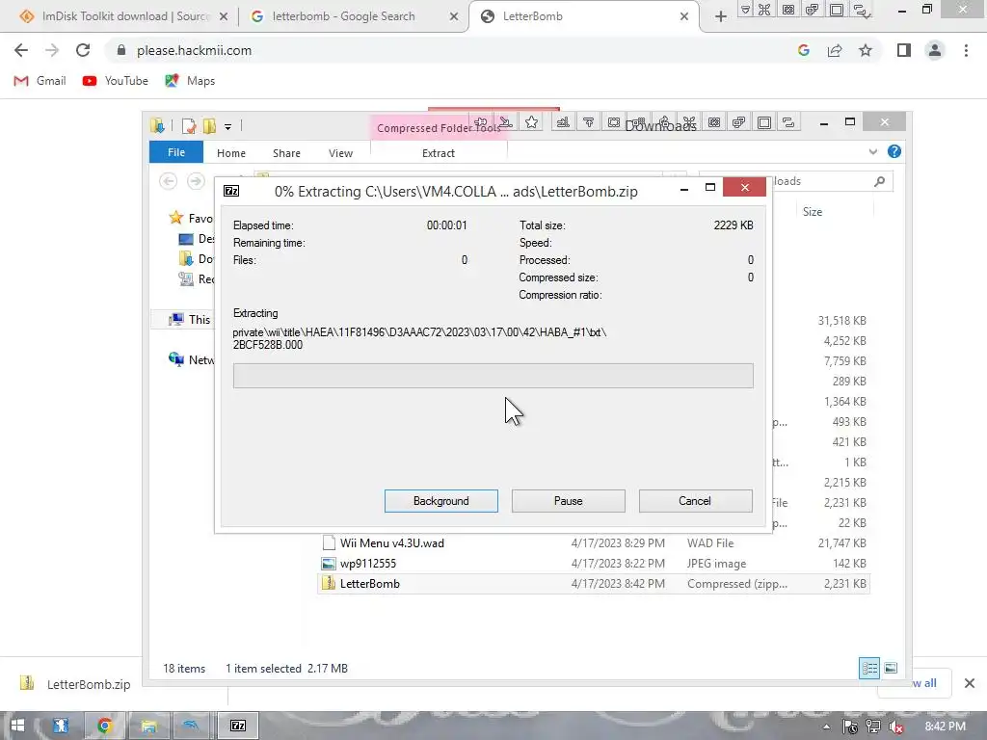Click the File Explorer taskbar icon

(x=148, y=726)
